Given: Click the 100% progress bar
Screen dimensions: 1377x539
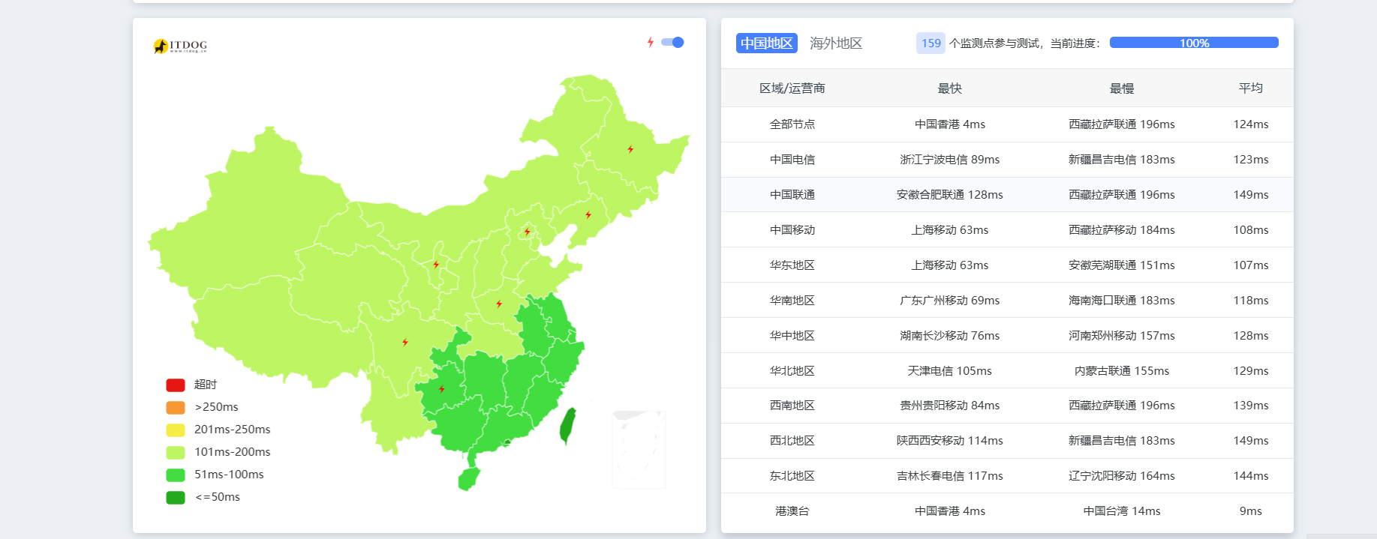Looking at the screenshot, I should (1193, 43).
